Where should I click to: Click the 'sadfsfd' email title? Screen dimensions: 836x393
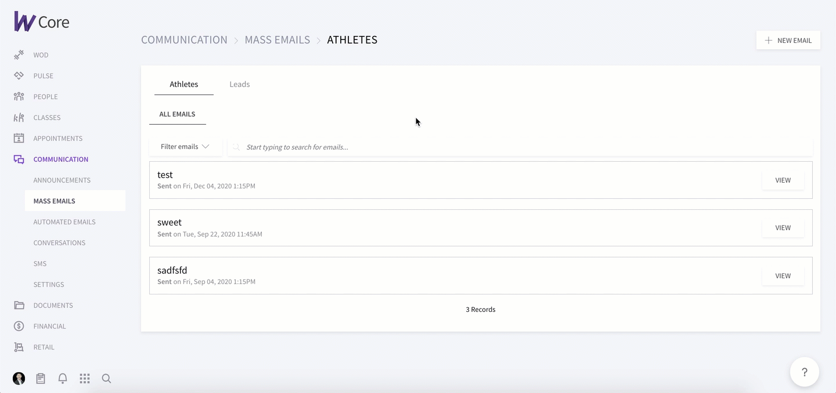[172, 270]
